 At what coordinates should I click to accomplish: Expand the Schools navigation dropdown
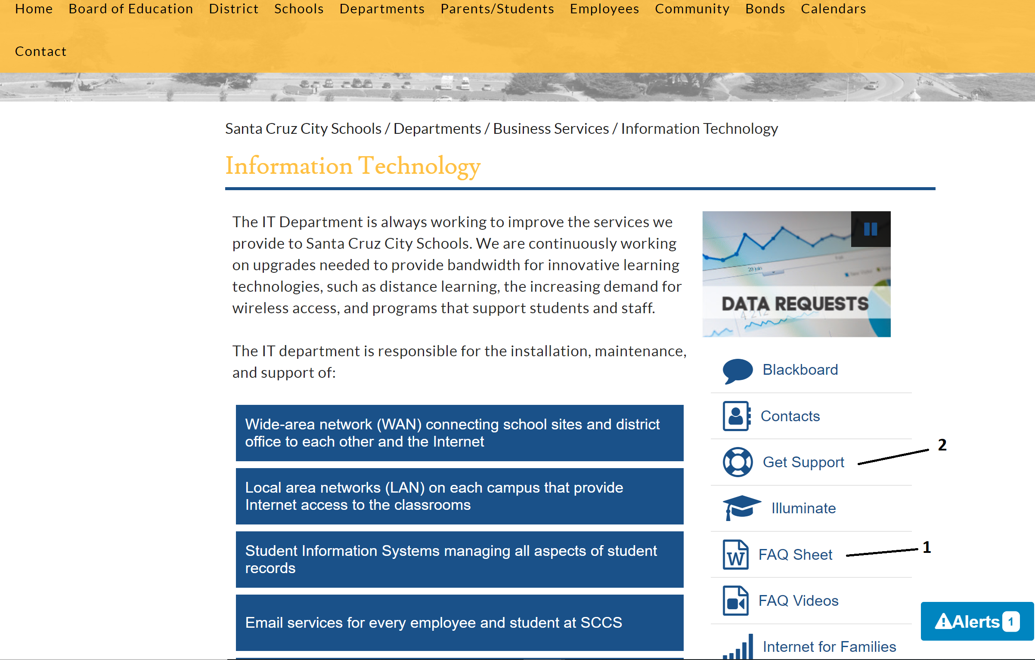pos(299,9)
